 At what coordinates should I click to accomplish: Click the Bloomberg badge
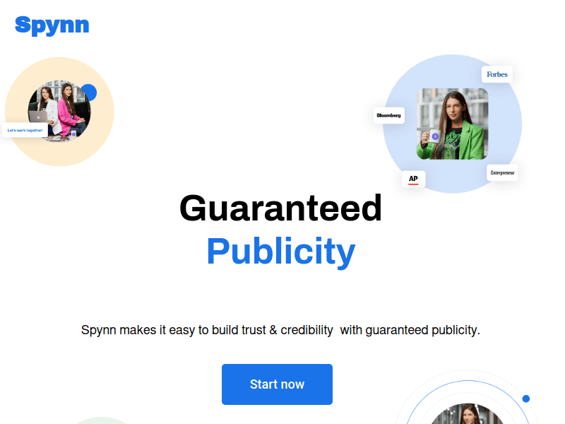[x=389, y=115]
